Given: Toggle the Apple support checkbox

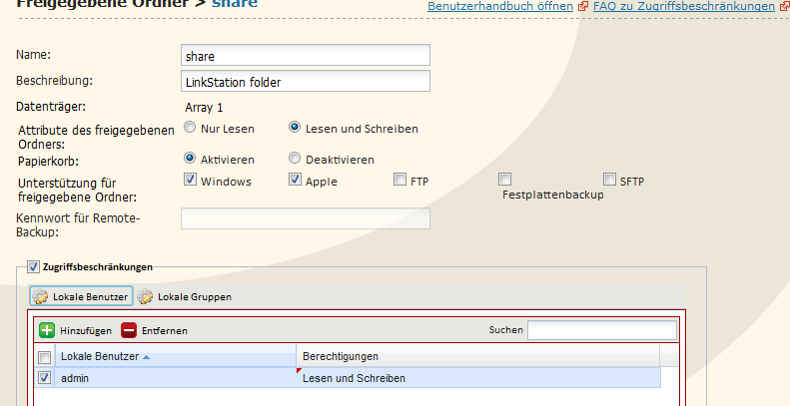Looking at the screenshot, I should click(x=295, y=181).
